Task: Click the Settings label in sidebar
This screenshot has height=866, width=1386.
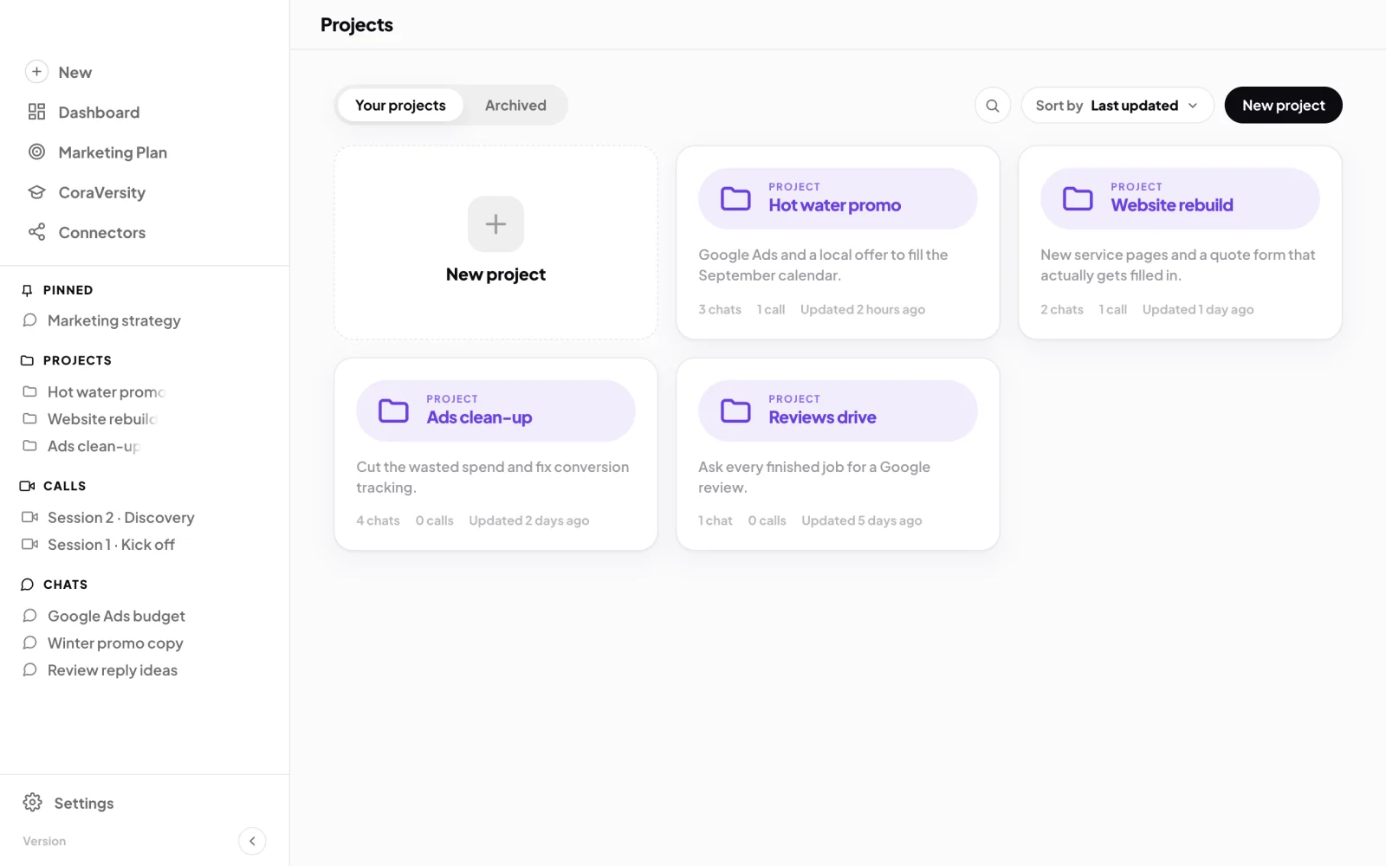Action: [x=84, y=804]
